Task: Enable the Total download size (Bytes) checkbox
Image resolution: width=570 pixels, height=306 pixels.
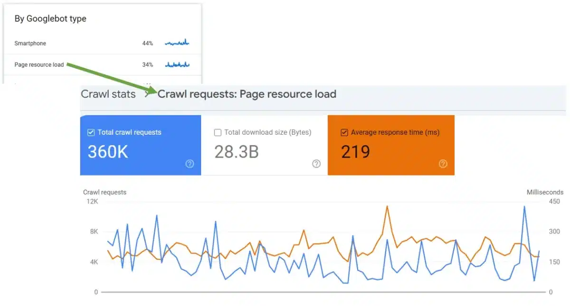Action: click(x=218, y=132)
